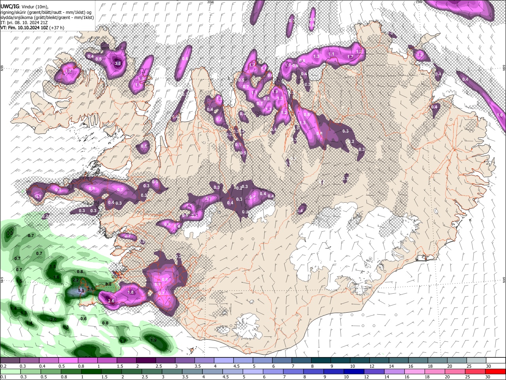The width and height of the screenshot is (506, 380).
Task: Click the '20W' longitude label at top
Action: (210, 2)
